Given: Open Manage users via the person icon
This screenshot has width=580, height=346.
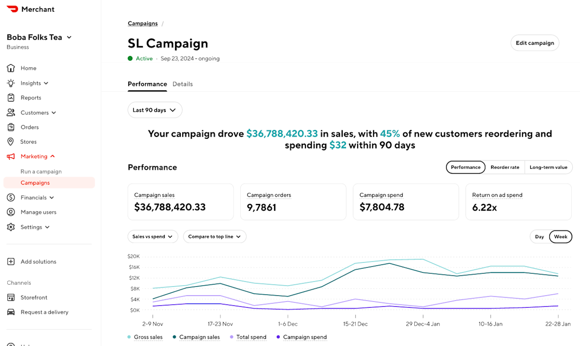Looking at the screenshot, I should pyautogui.click(x=11, y=212).
